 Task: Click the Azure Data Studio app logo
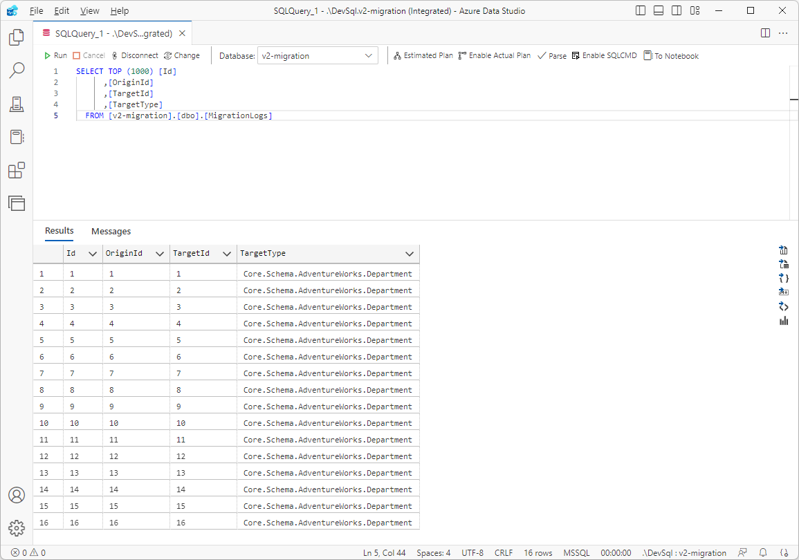12,10
